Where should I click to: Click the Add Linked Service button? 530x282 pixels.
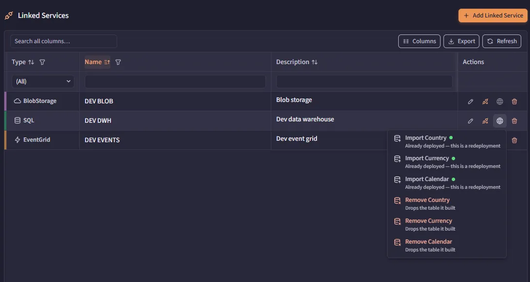(493, 16)
